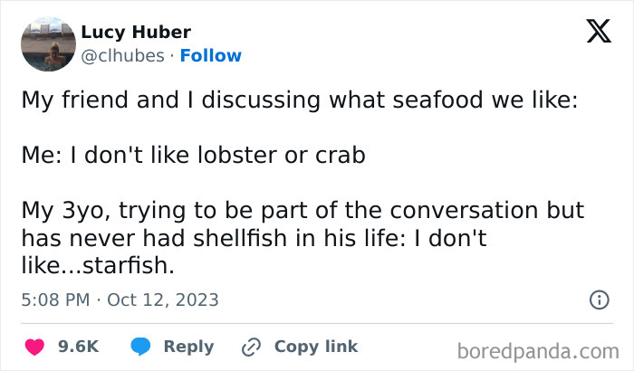Image resolution: width=634 pixels, height=371 pixels.
Task: Click the sentence starting "My 3yo"
Action: 303,210
